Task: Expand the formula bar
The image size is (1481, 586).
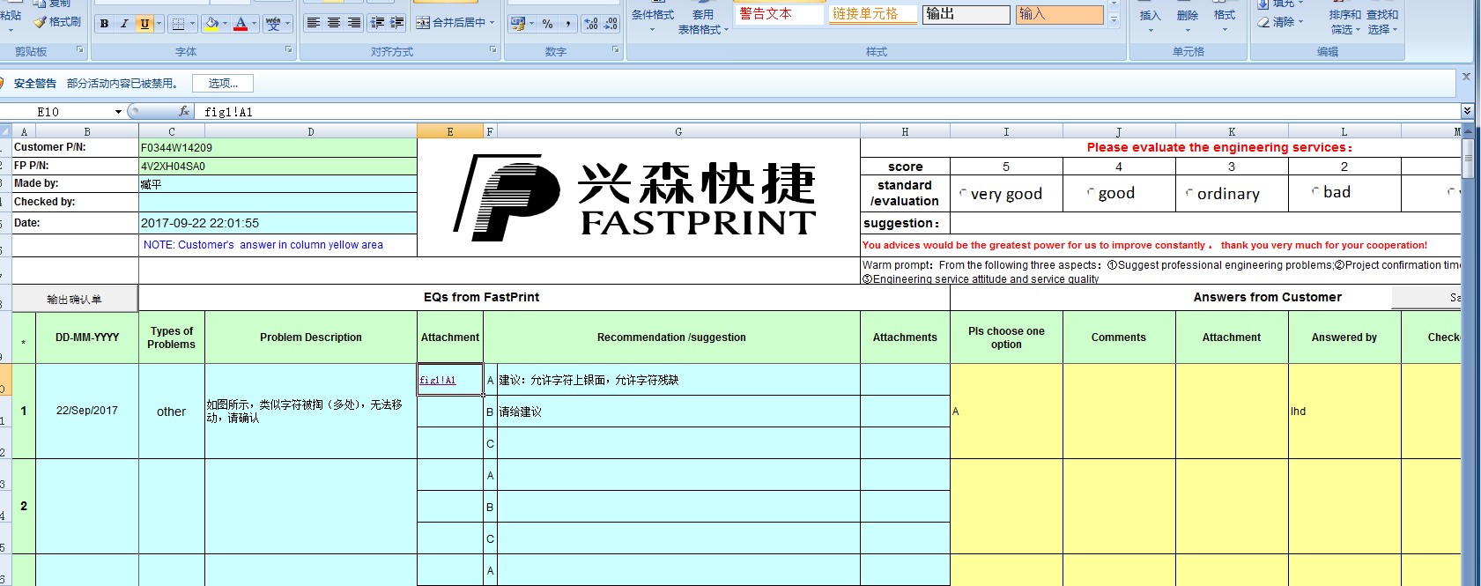Action: coord(1467,111)
